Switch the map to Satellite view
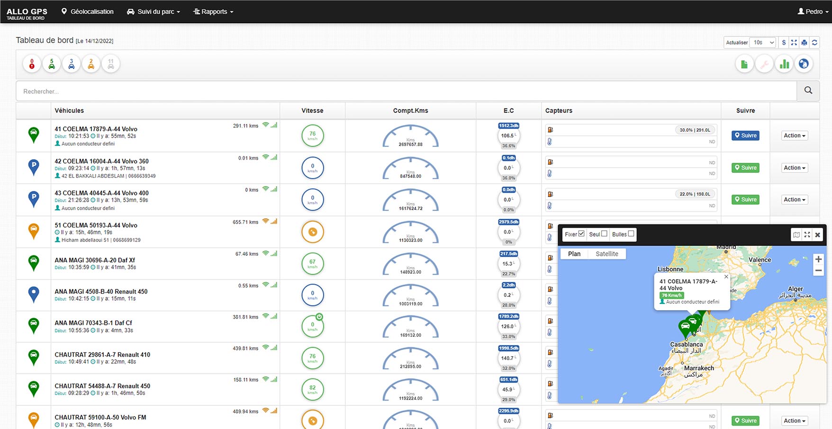The image size is (832, 429). [606, 254]
